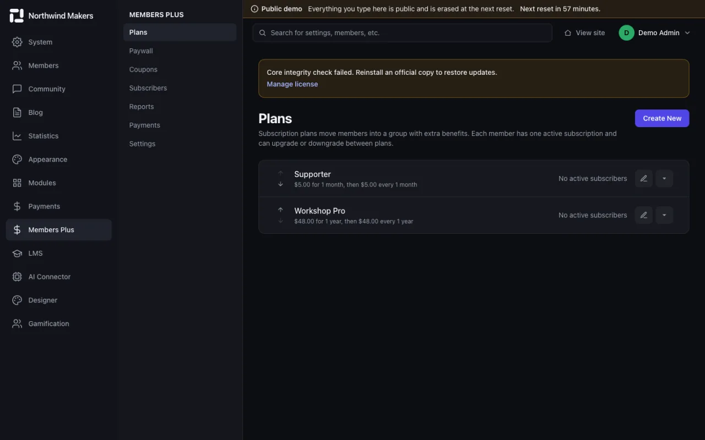Click the Blog document icon
Viewport: 705px width, 440px height.
tap(17, 112)
